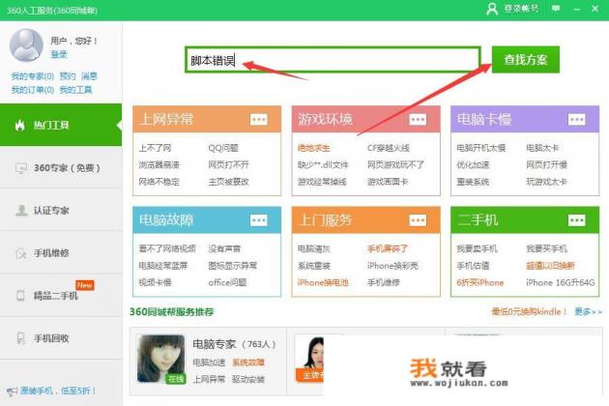Expand more options on 上门服务 card
Viewport: 609px width, 406px height.
pos(418,220)
